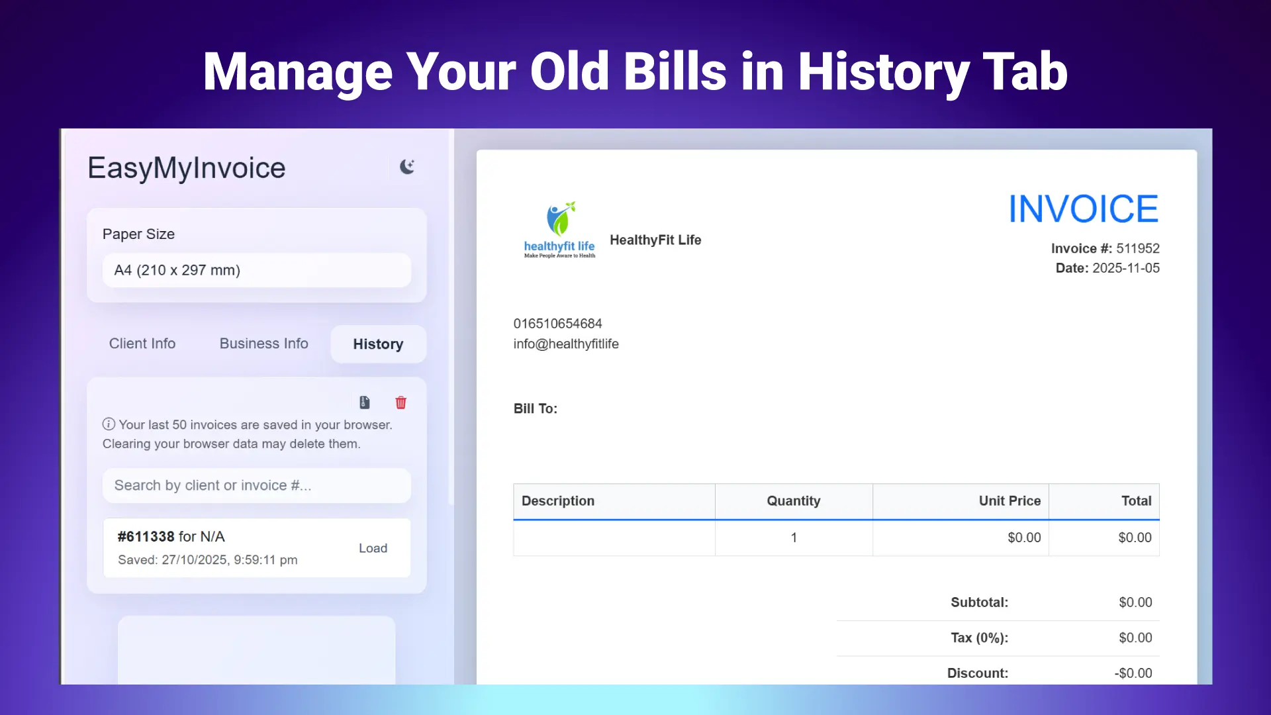The image size is (1271, 715).
Task: Click the Quantity cell showing 1
Action: [x=794, y=538]
